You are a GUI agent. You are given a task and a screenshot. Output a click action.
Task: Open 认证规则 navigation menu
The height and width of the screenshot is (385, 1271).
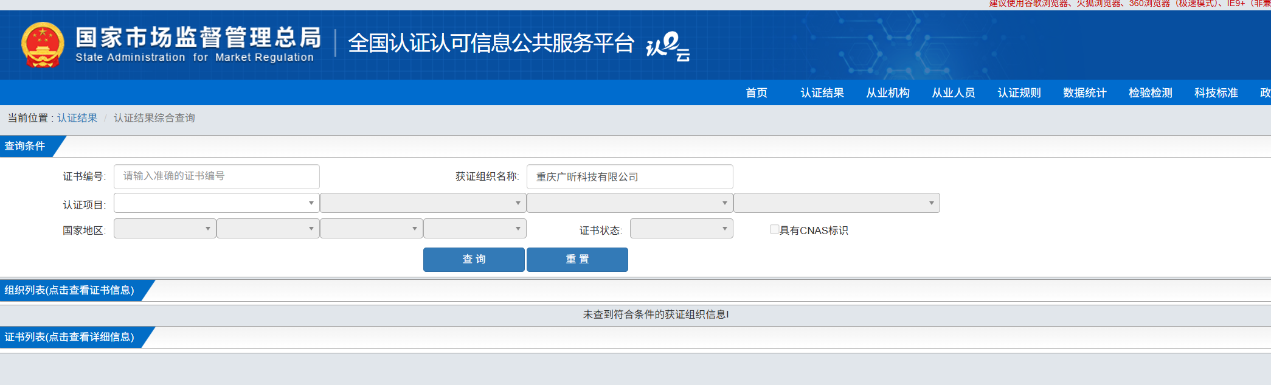pos(1019,92)
